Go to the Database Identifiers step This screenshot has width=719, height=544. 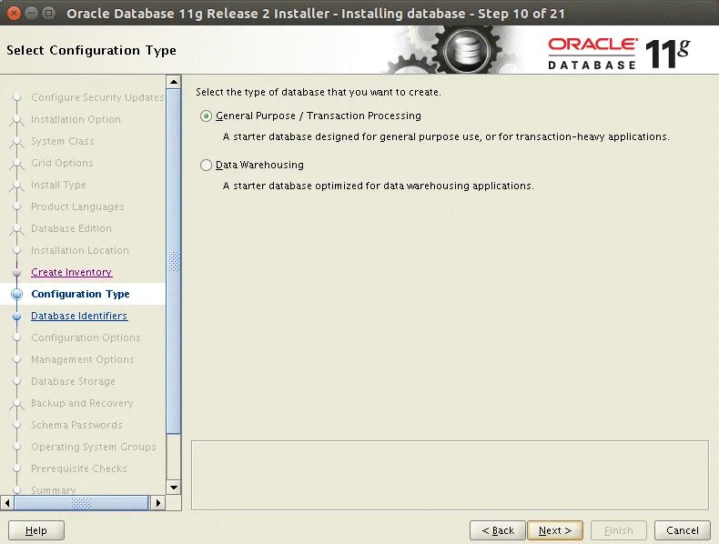tap(79, 316)
